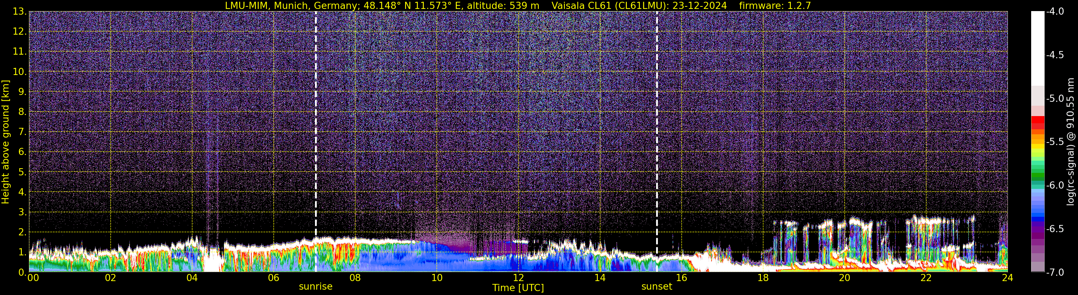Click the '02' time axis tick label
The image size is (1078, 295).
pos(110,278)
